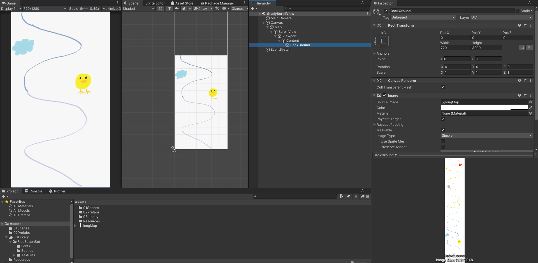Toggle the Static checkbox
This screenshot has width=538, height=263.
[x=518, y=11]
